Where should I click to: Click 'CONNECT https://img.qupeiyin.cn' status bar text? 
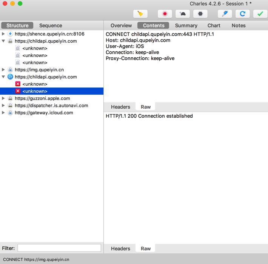(36, 259)
